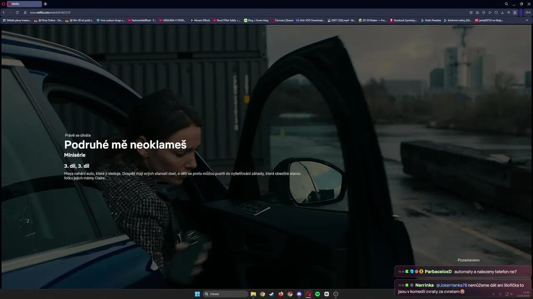This screenshot has width=533, height=299.
Task: Open the '3D Gif Maker' bookmark
Action: point(372,20)
